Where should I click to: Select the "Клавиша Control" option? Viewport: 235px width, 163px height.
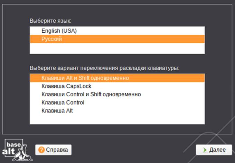click(63, 103)
